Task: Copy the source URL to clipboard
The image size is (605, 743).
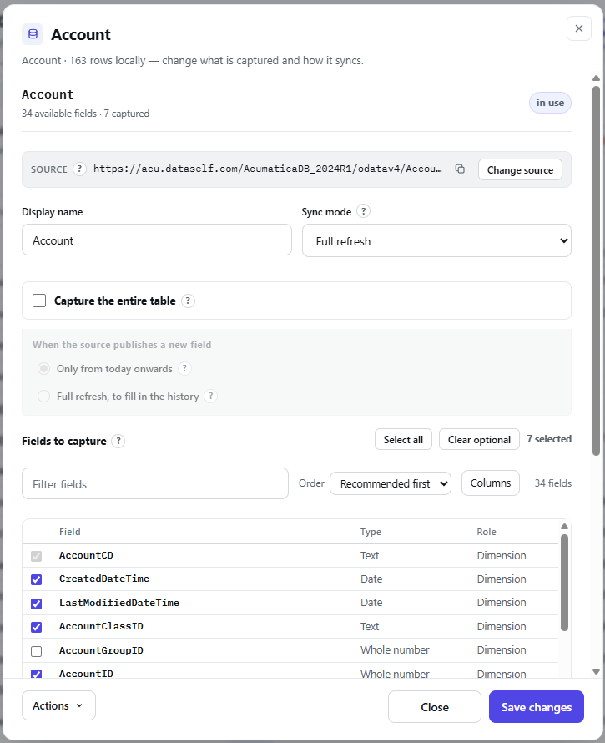Action: click(x=460, y=169)
